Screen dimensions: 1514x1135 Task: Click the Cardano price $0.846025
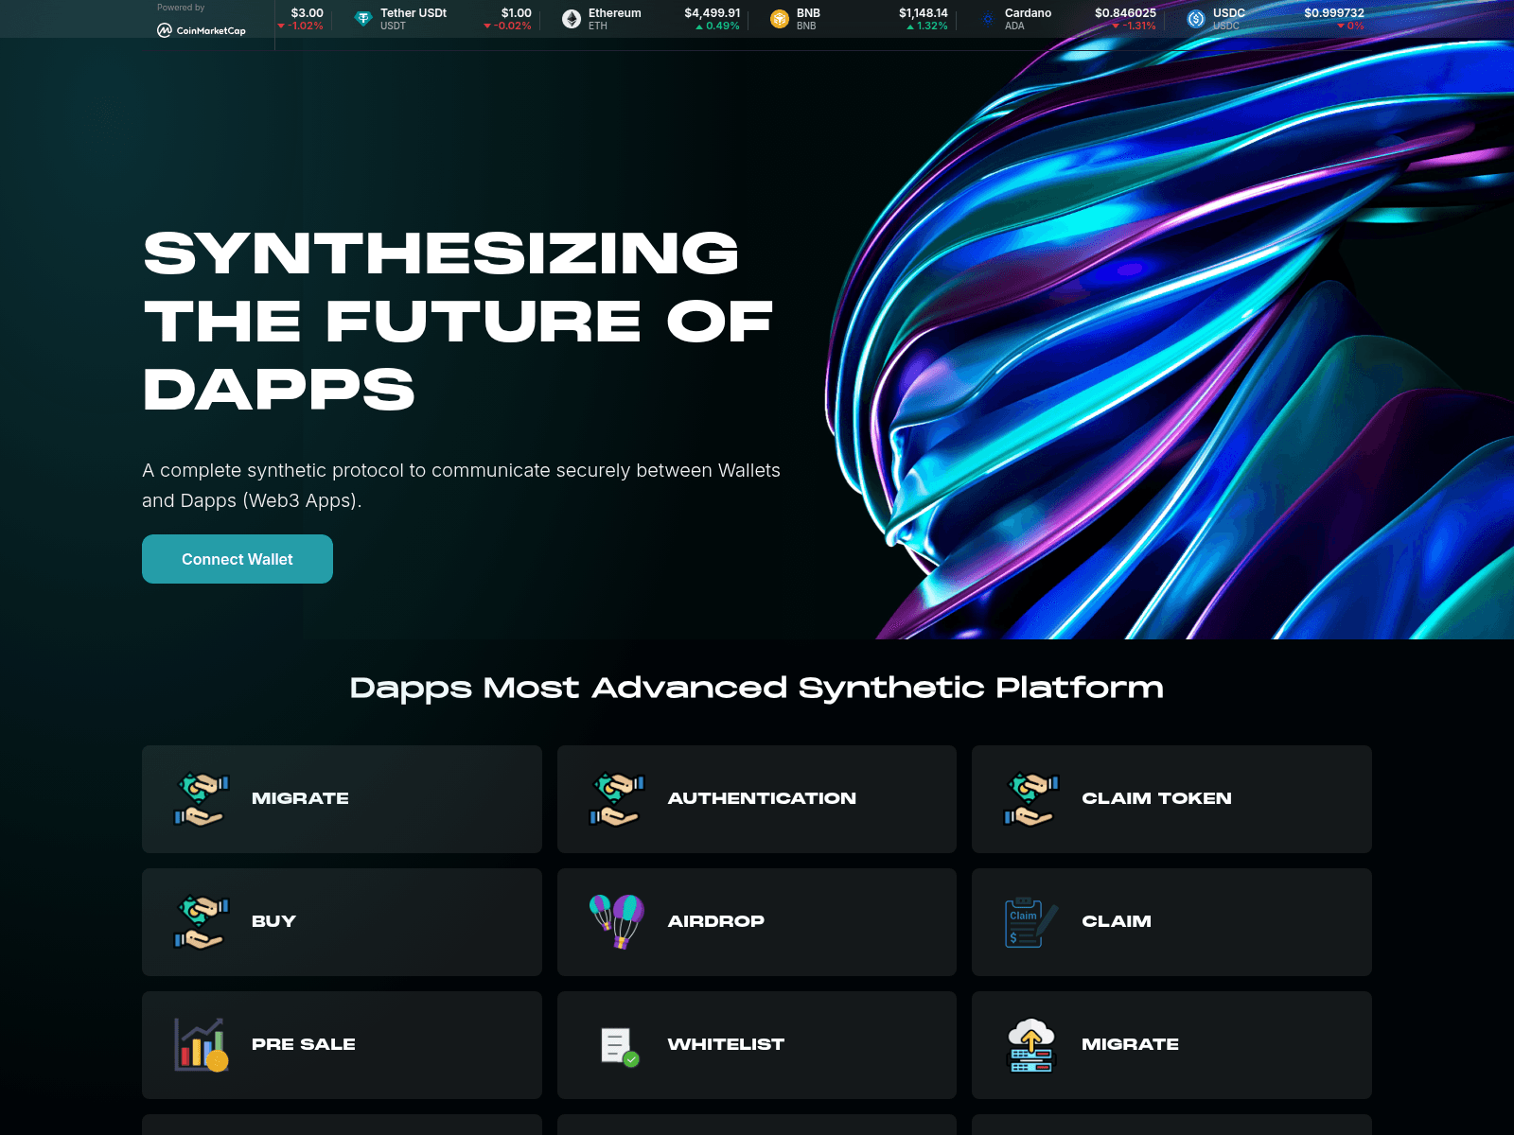point(1125,13)
